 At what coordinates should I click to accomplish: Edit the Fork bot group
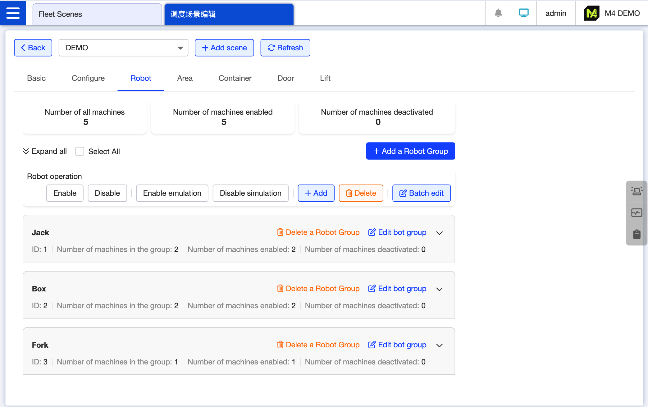(x=397, y=345)
